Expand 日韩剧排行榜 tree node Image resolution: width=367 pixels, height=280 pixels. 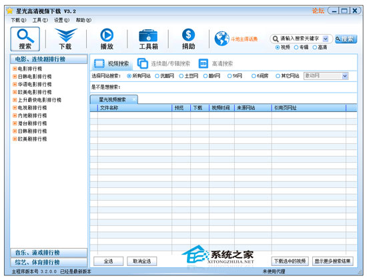coord(15,131)
